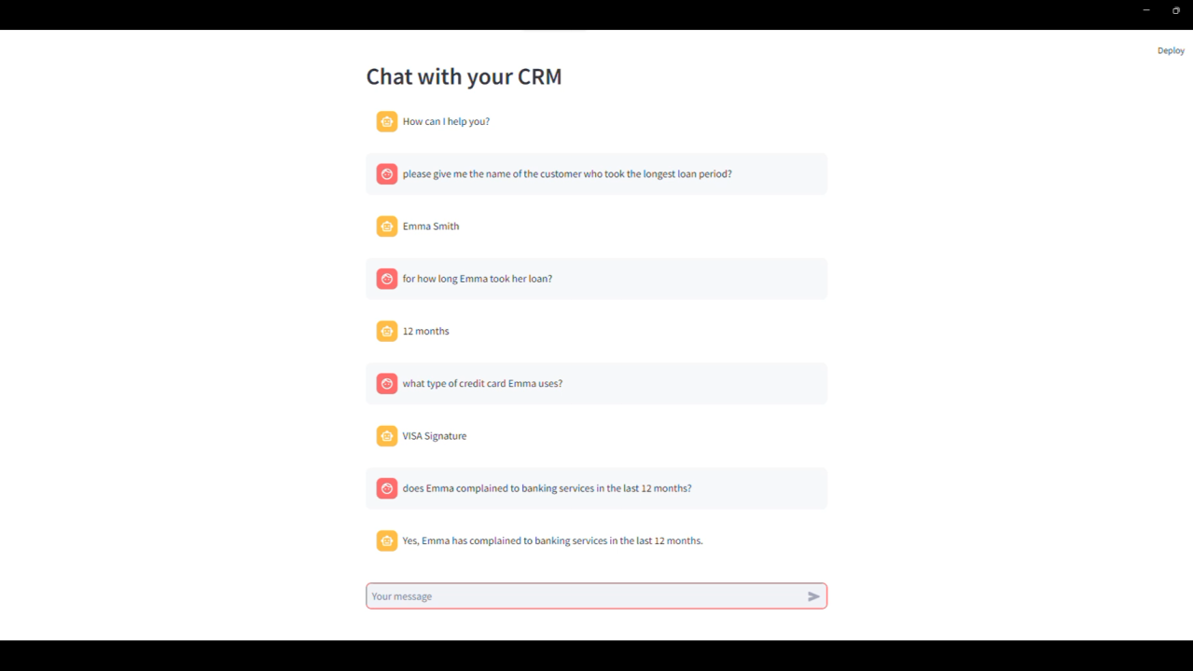Click the user avatar beside credit card question
1193x671 pixels.
[387, 384]
